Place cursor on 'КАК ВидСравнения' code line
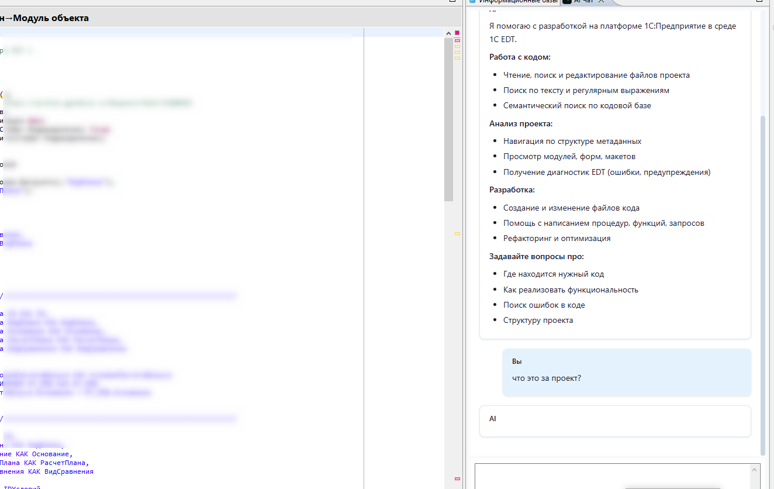This screenshot has width=774, height=489. coord(47,471)
